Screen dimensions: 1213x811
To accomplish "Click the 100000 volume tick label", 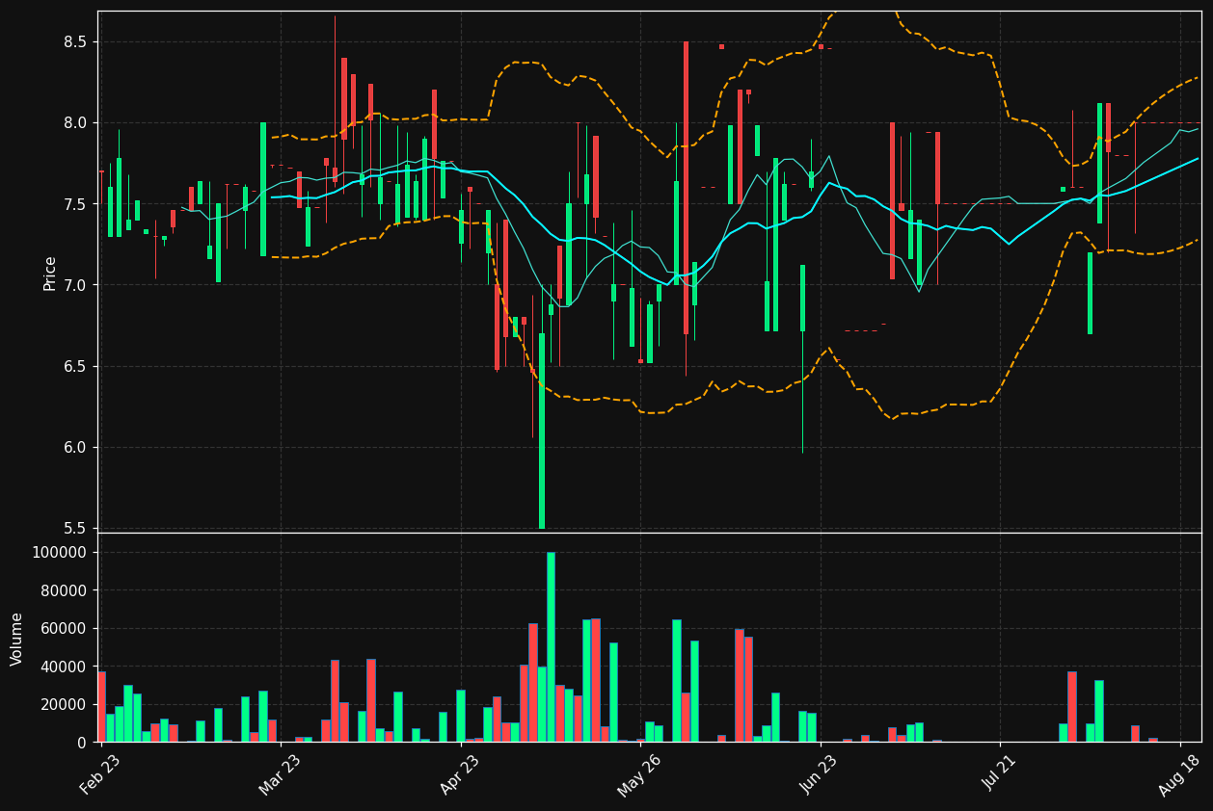I will click(59, 553).
